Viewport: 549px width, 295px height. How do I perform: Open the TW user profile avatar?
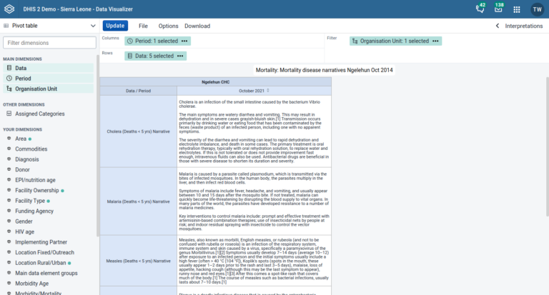point(537,9)
